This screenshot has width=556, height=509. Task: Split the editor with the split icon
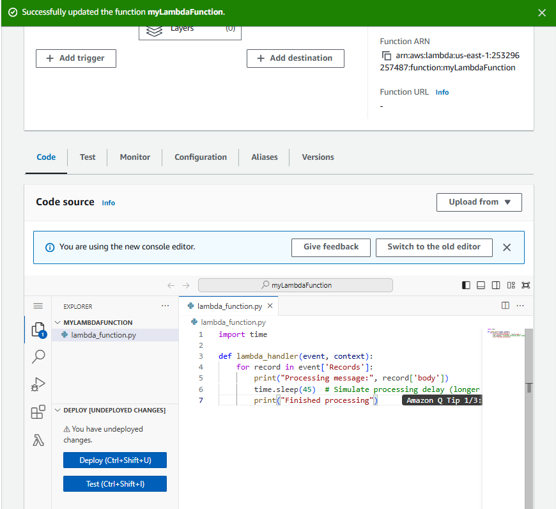pyautogui.click(x=506, y=306)
